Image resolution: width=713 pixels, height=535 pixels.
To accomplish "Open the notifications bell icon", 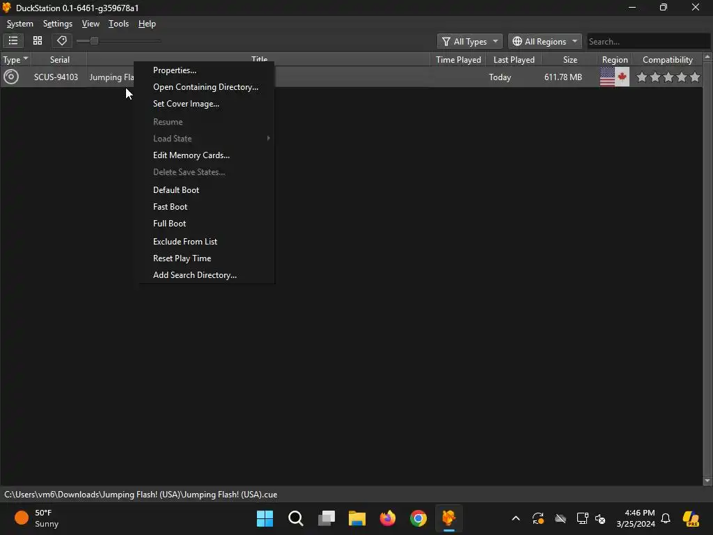I will coord(666,518).
